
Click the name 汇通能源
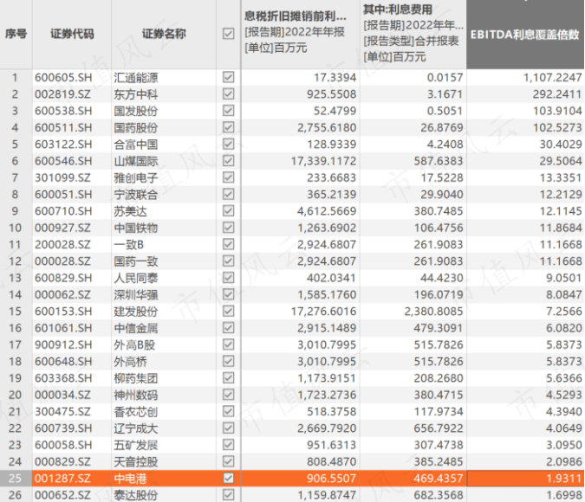(x=136, y=78)
